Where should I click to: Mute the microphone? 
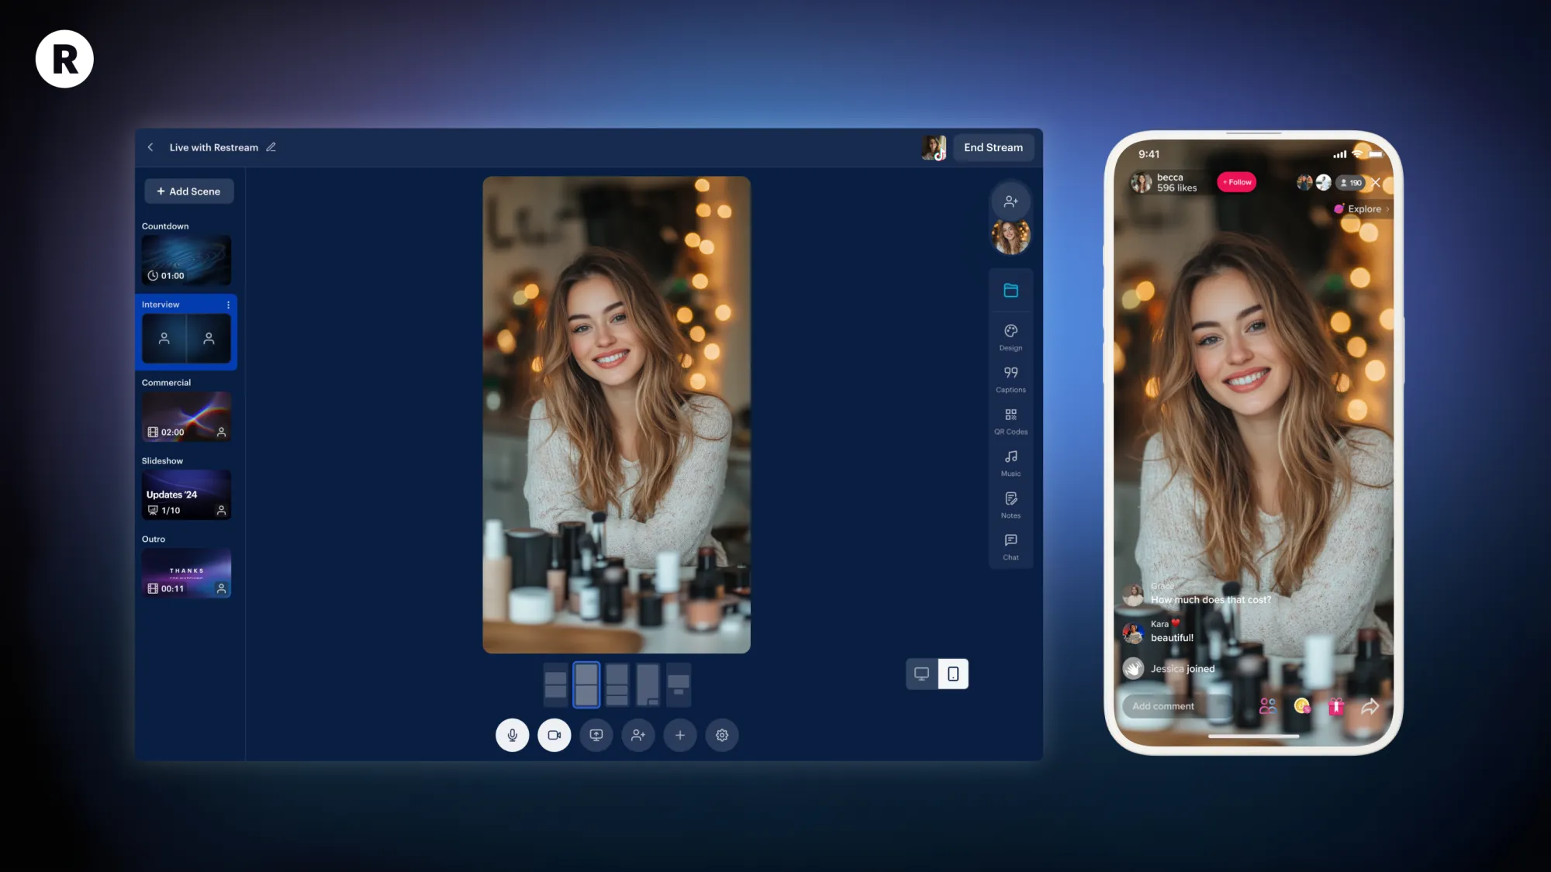(x=513, y=735)
